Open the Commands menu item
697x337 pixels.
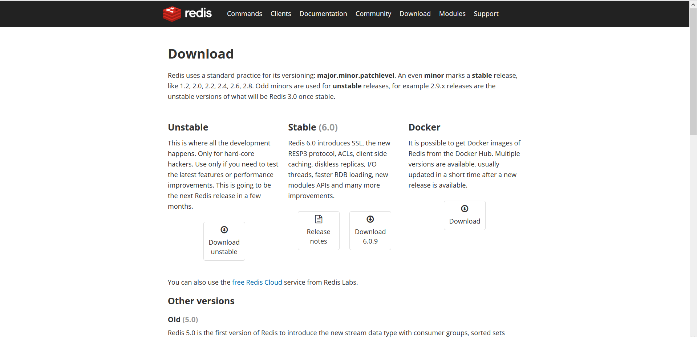pyautogui.click(x=244, y=14)
